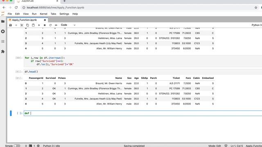This screenshot has width=262, height=147.
Task: Click the kernel count gear icon
Action: coord(38,146)
